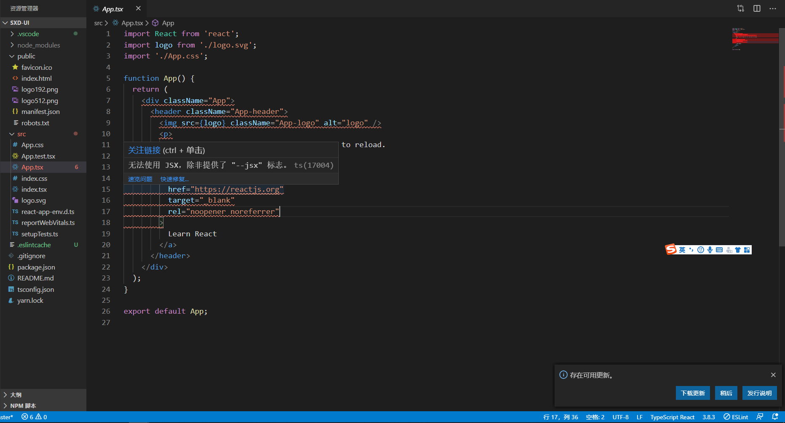Click 稍后 later button
This screenshot has width=785, height=423.
point(726,393)
